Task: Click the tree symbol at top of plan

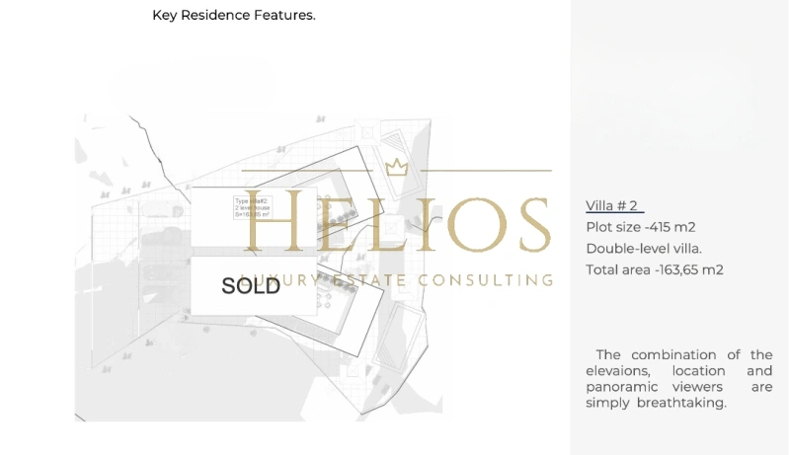Action: click(320, 119)
